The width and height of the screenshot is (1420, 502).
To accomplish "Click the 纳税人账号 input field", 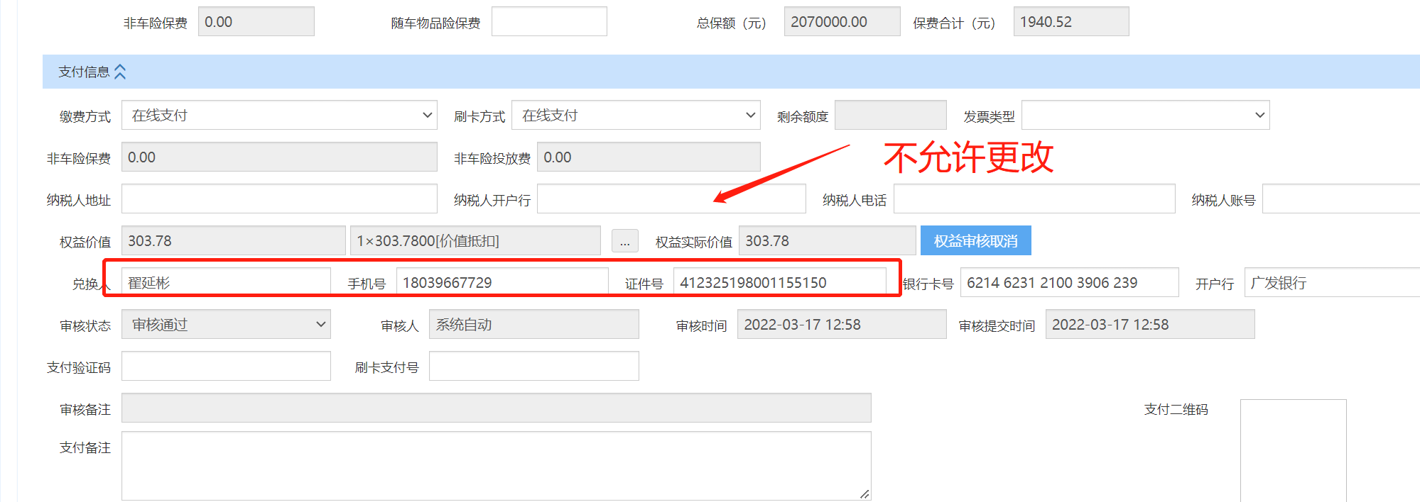I will 1341,199.
